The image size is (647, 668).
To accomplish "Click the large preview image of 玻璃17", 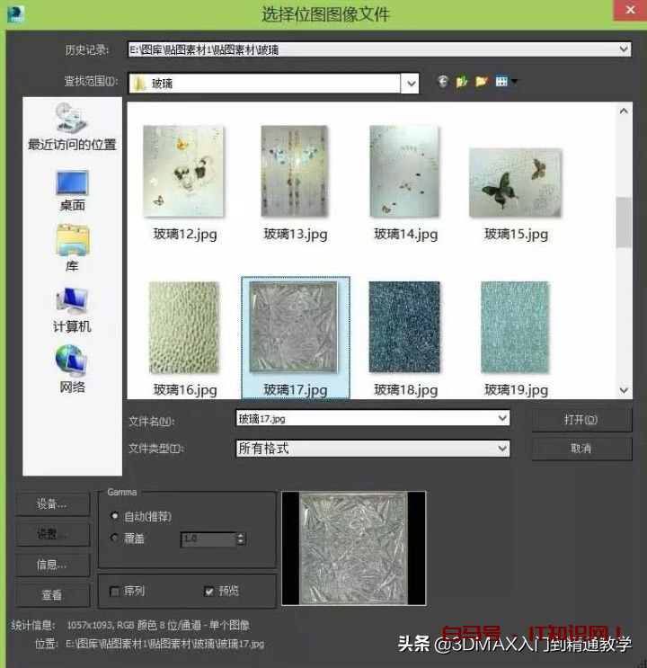I will coord(353,548).
